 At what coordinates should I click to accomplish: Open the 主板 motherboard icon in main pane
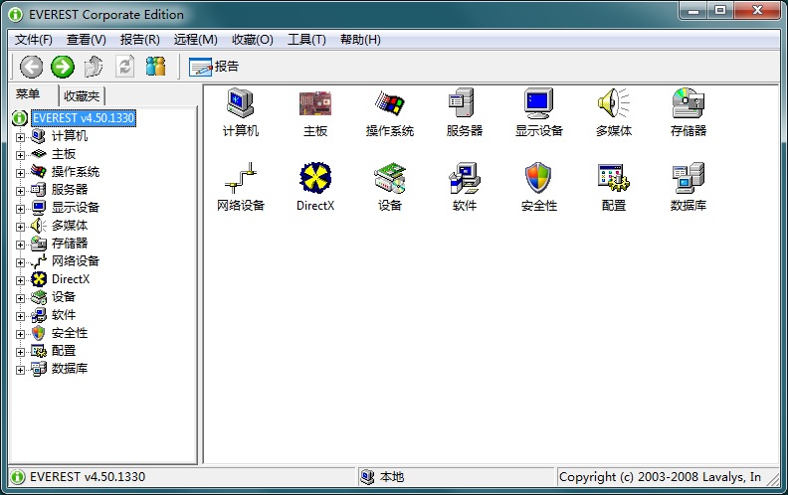coord(315,103)
